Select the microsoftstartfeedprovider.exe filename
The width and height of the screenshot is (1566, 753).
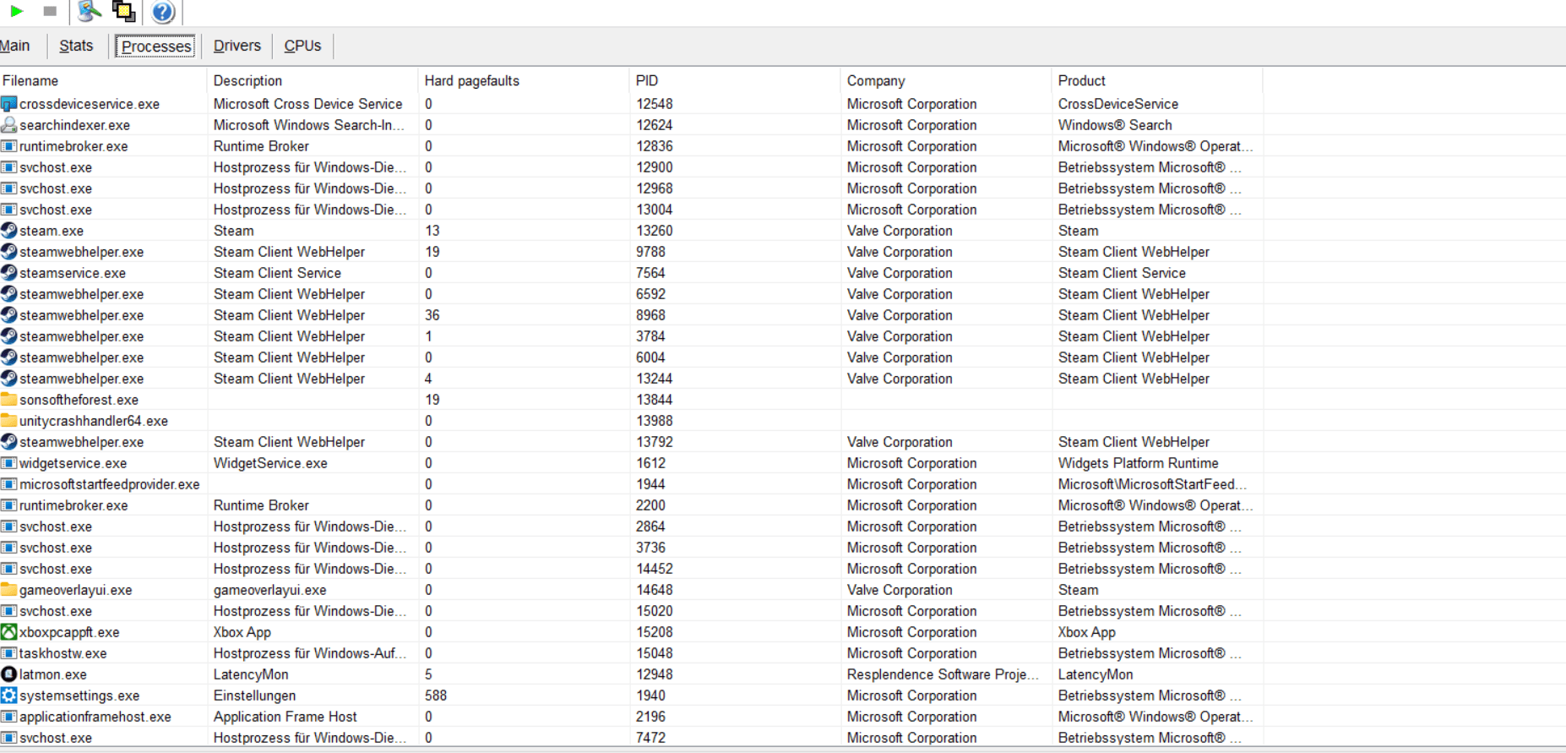[x=110, y=484]
